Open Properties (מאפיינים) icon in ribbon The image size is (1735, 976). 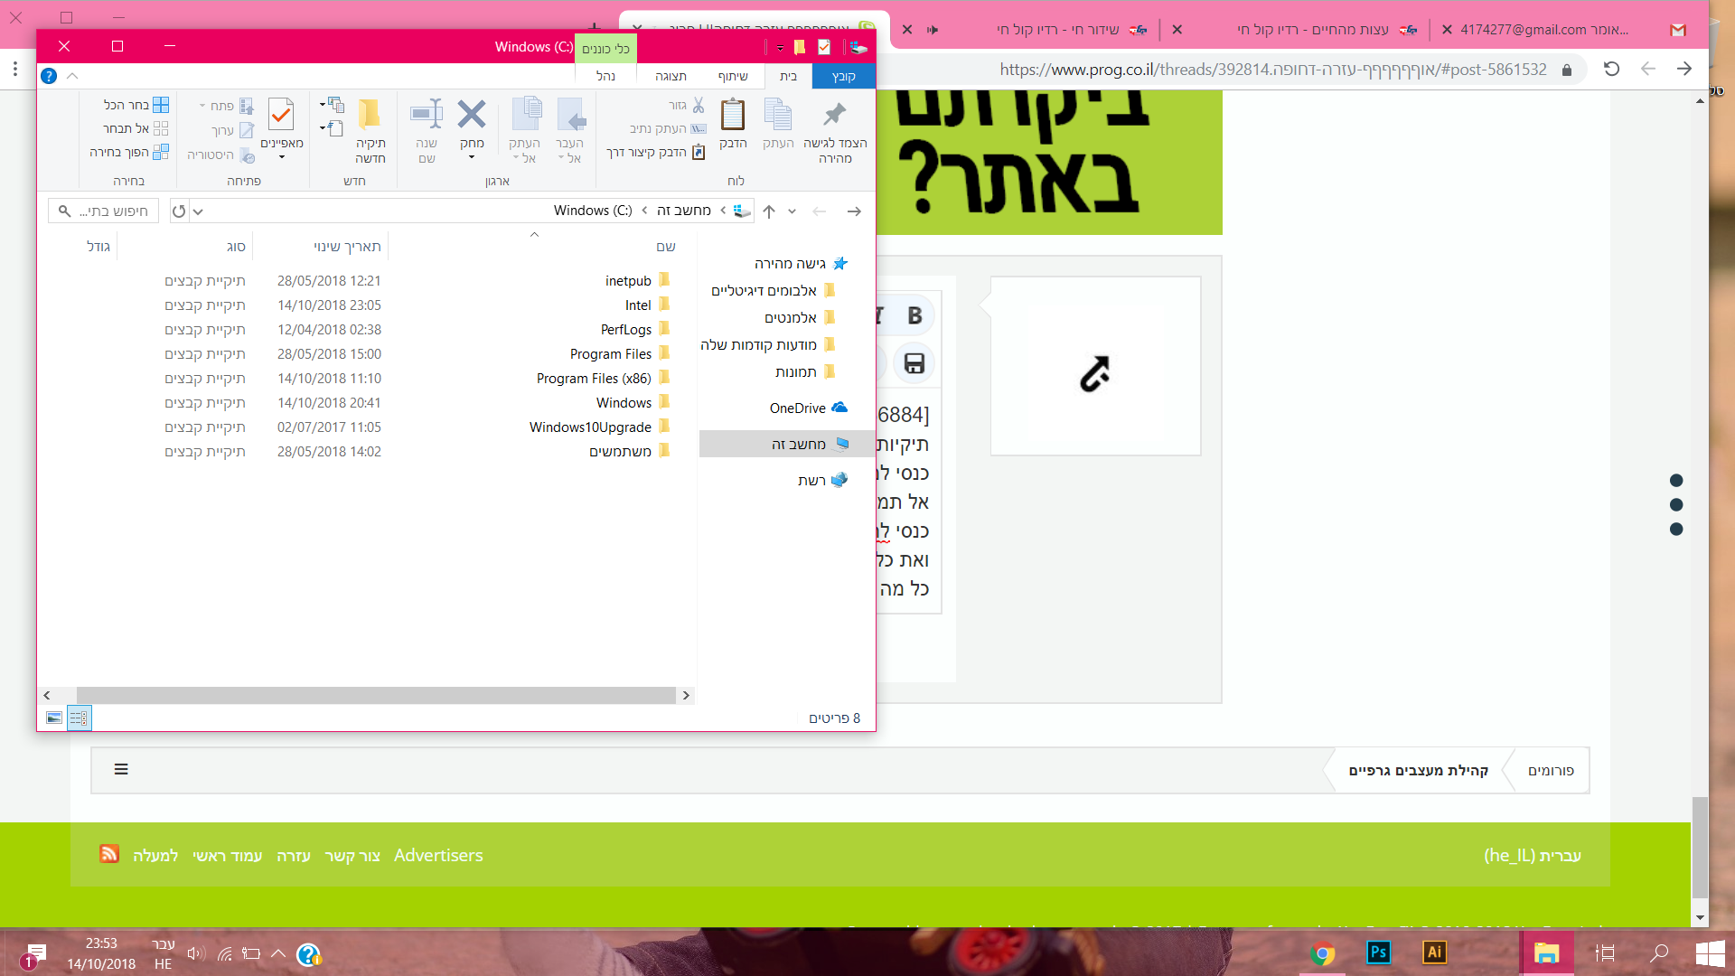point(281,116)
